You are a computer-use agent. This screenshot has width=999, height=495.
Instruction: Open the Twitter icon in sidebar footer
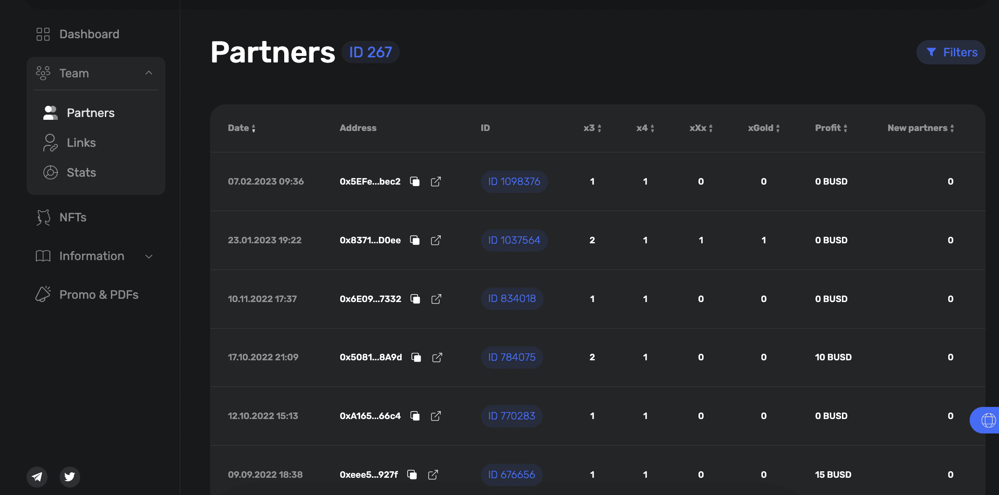[x=70, y=476]
